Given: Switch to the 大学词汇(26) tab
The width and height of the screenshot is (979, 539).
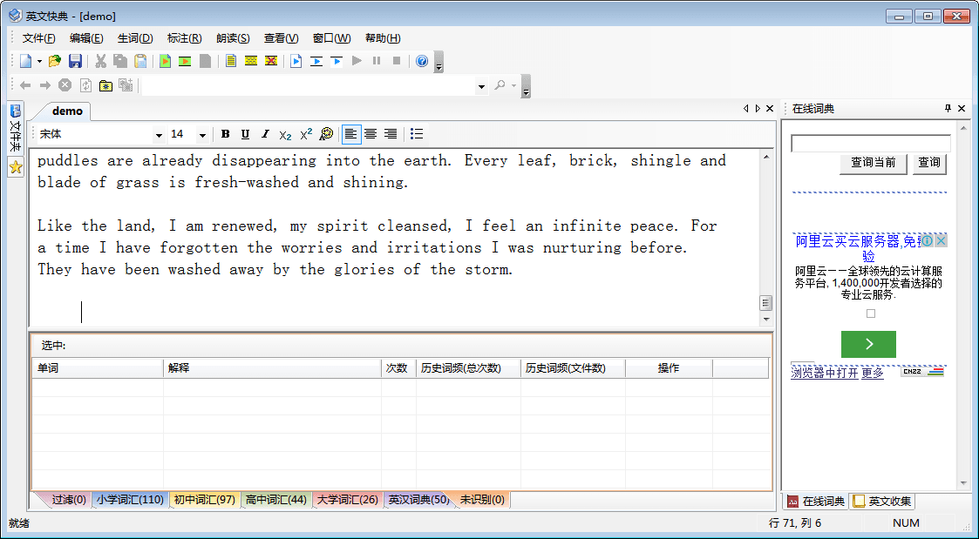Looking at the screenshot, I should 347,500.
